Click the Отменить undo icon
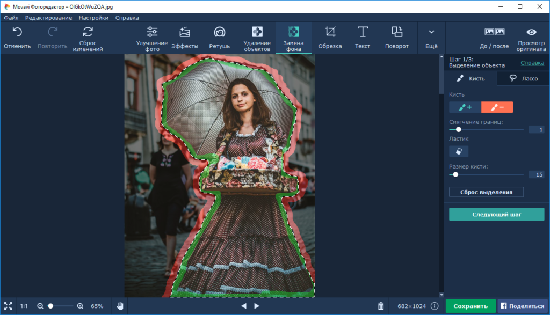Screen dimensions: 550x315 17,32
